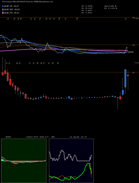Select the 'DOW MT: 10.29' legend text
The image size is (139, 183).
click(x=12, y=10)
